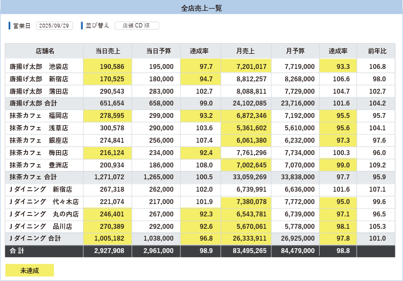The width and height of the screenshot is (403, 281).
Task: Click the 前年比 column header
Action: pyautogui.click(x=377, y=51)
